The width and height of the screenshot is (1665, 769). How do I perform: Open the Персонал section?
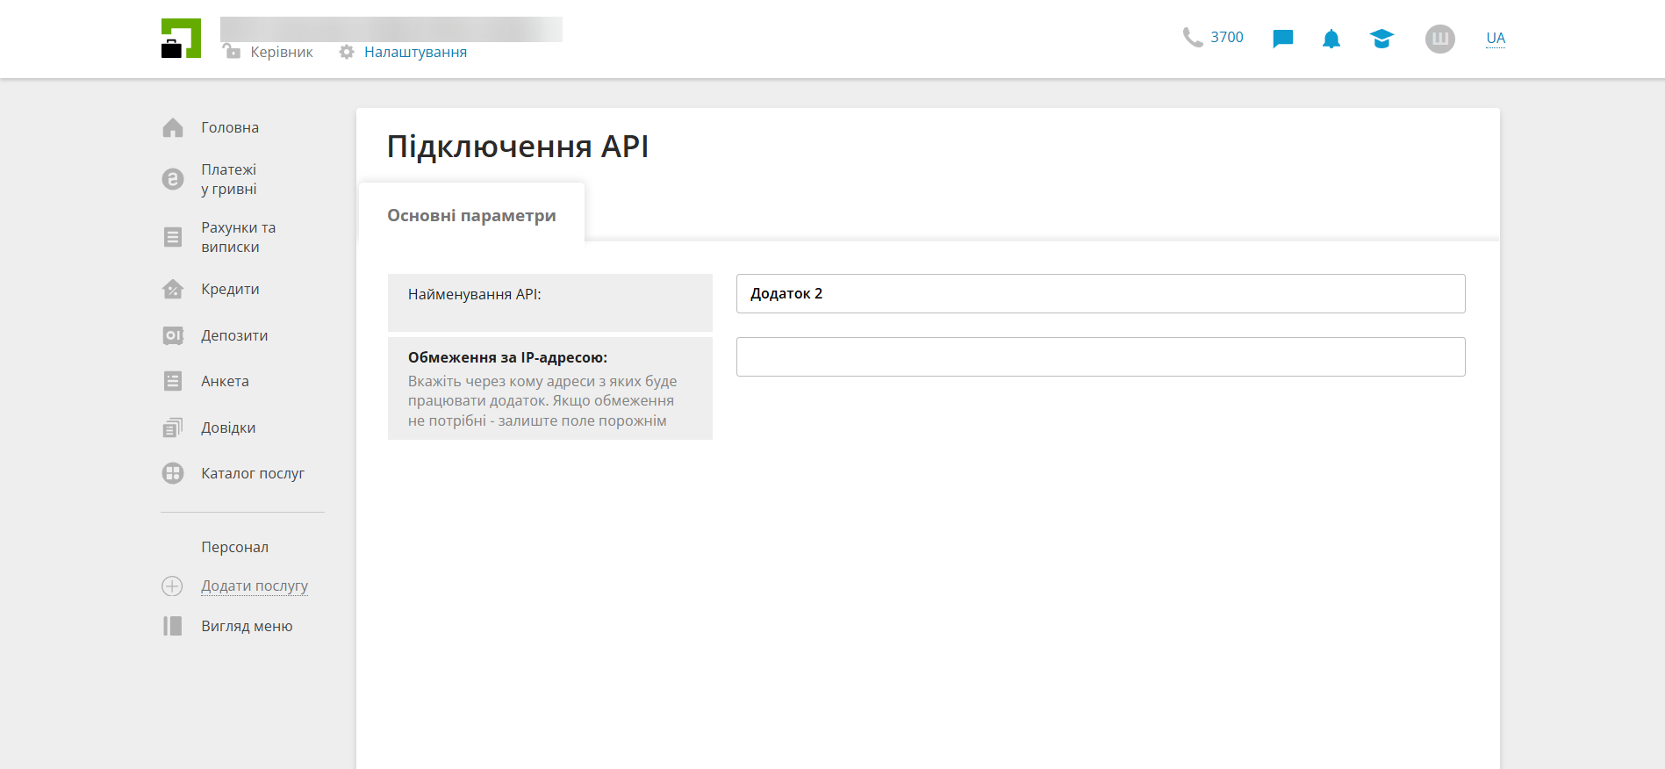(234, 547)
